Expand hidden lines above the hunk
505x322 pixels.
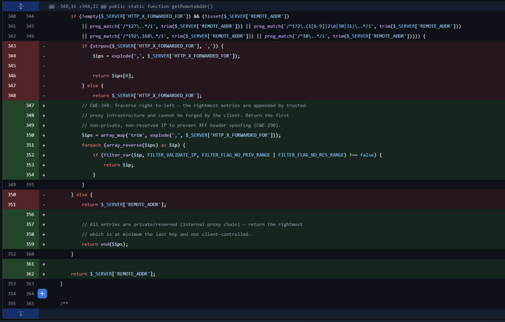tap(21, 6)
